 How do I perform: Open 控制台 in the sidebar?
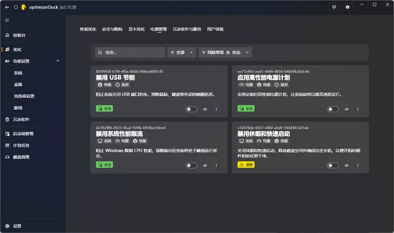coord(33,35)
